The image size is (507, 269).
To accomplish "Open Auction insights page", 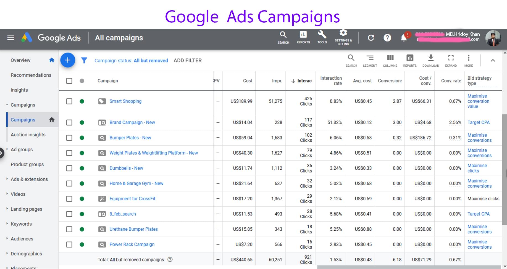I will [28, 134].
